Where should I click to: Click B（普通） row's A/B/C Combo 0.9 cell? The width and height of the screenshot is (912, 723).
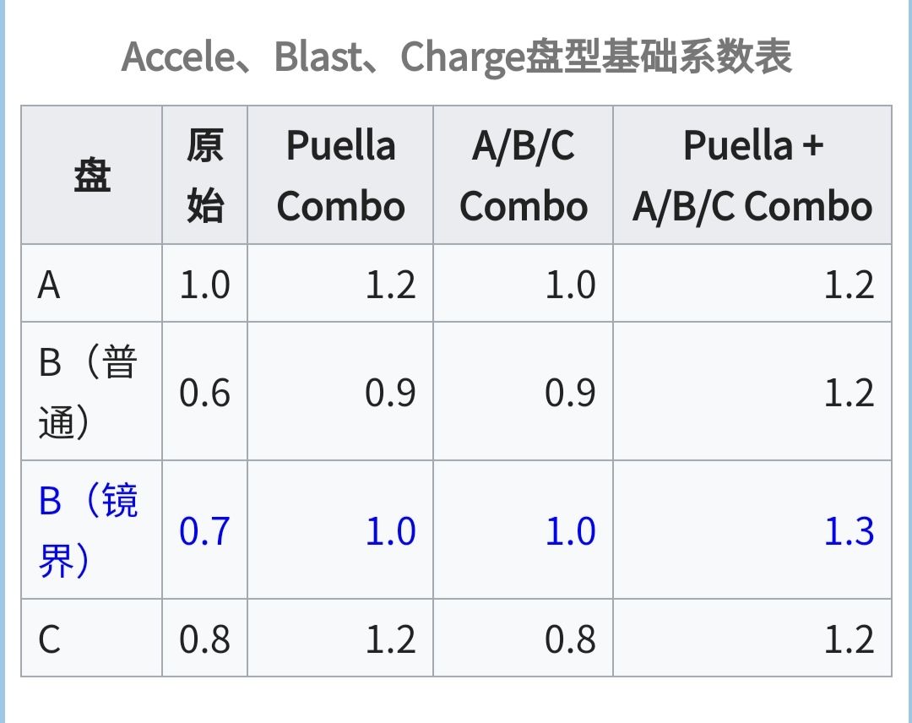point(570,393)
